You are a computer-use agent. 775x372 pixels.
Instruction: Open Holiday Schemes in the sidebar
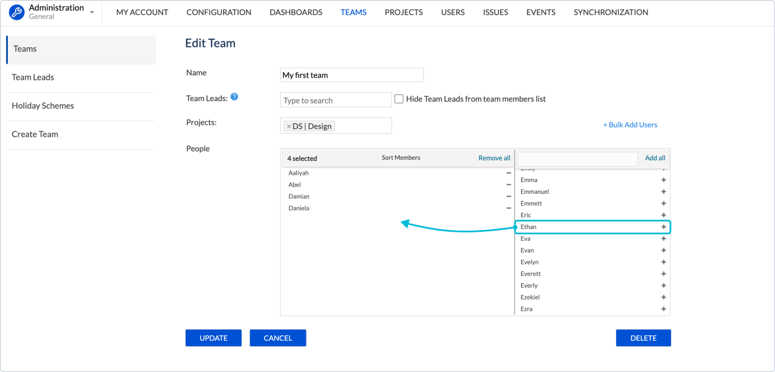tap(43, 106)
